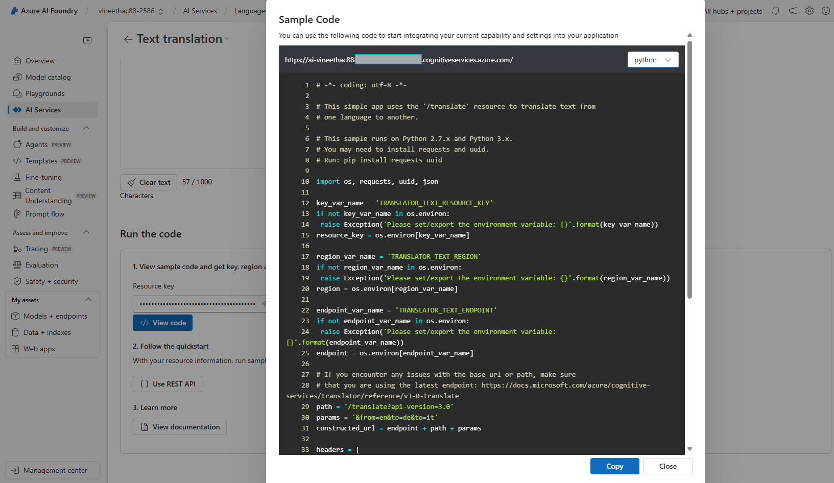Open the notifications bell icon
834x483 pixels.
(776, 11)
